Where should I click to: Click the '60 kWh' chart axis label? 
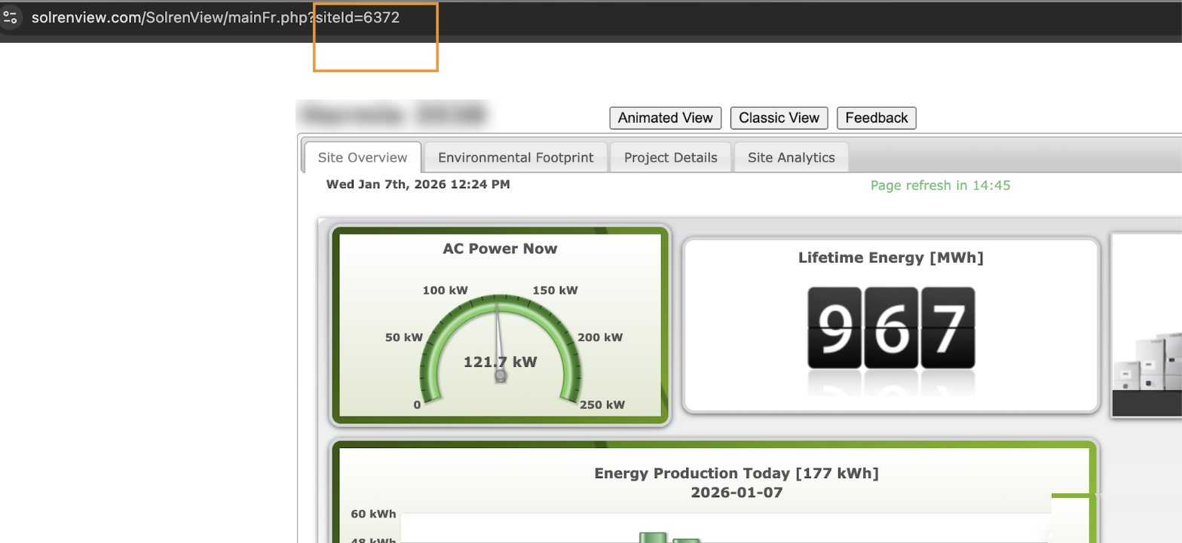click(373, 514)
